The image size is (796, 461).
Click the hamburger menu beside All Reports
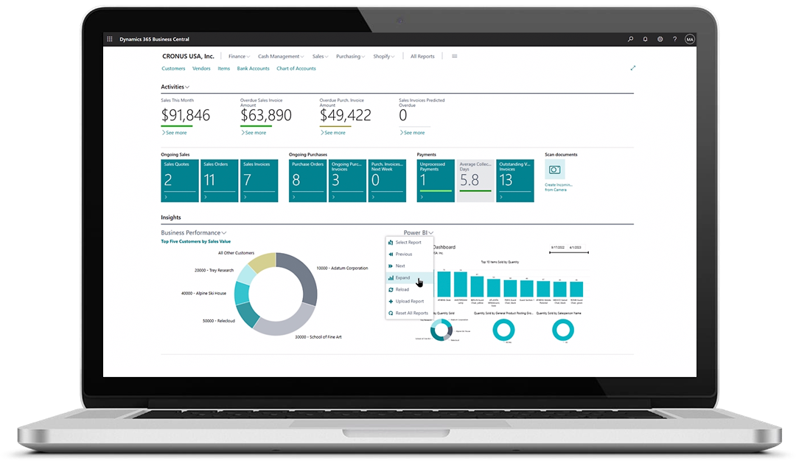pos(454,56)
